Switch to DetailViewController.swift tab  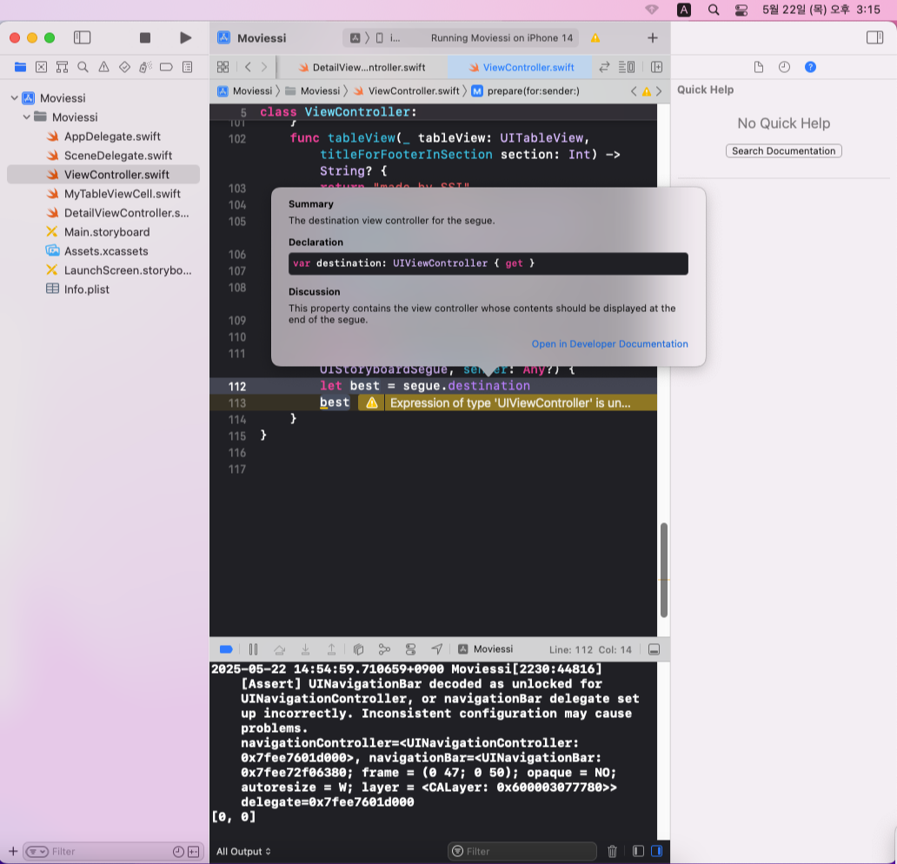[362, 68]
